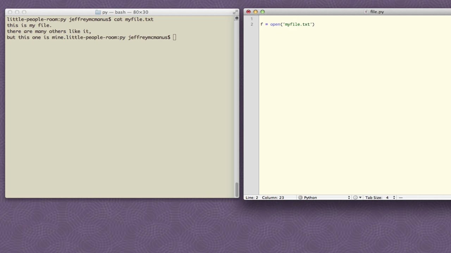The width and height of the screenshot is (451, 253).
Task: Click the 'cat myfile.txt' command in Terminal
Action: [x=134, y=19]
